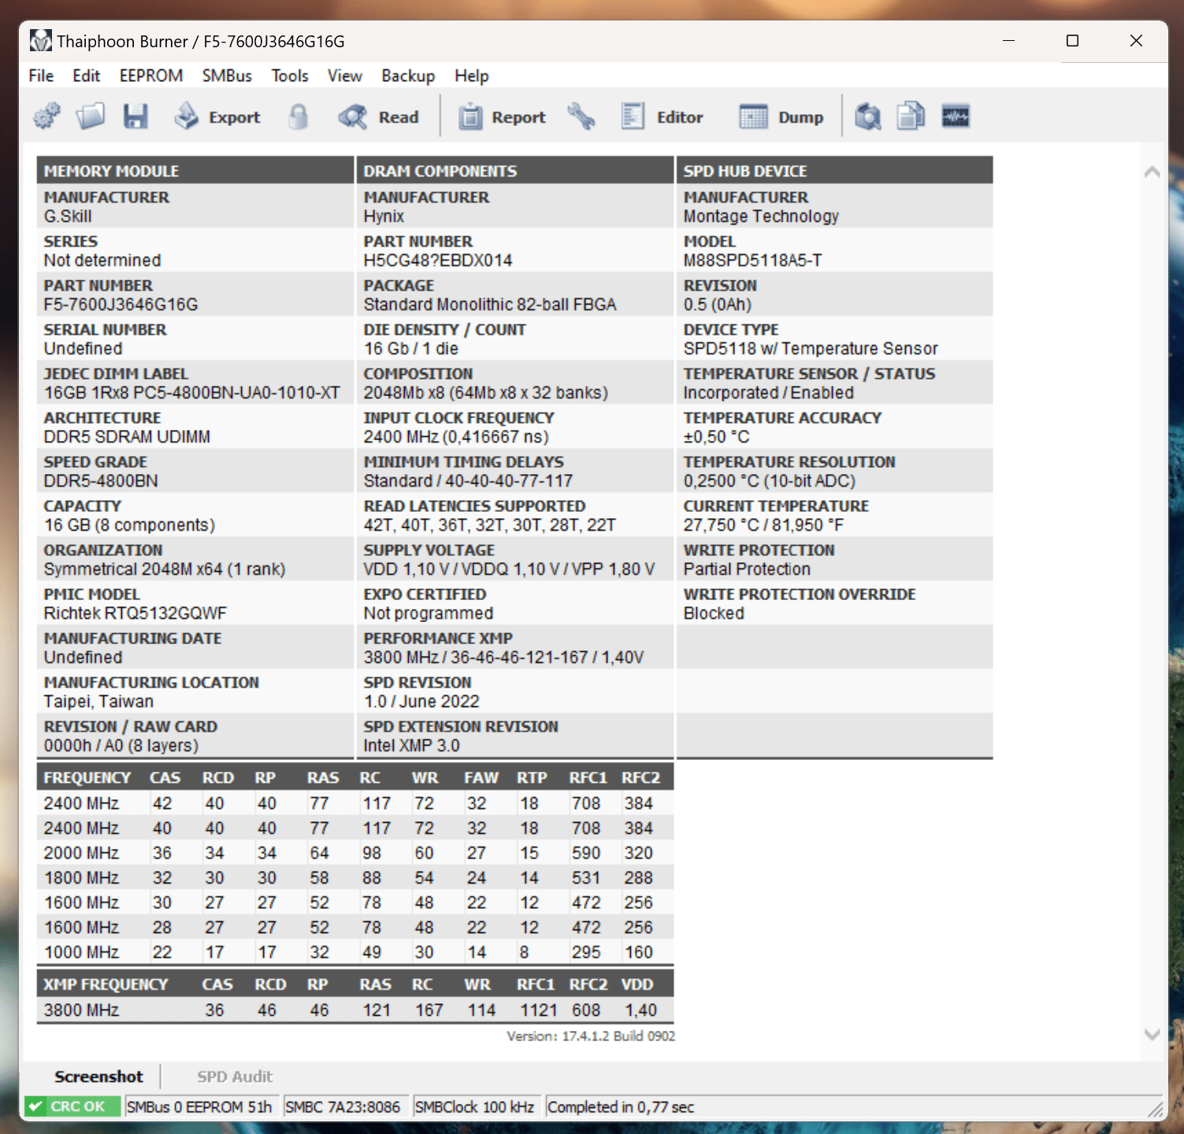Switch to the Screenshot tab
Viewport: 1184px width, 1134px height.
98,1077
